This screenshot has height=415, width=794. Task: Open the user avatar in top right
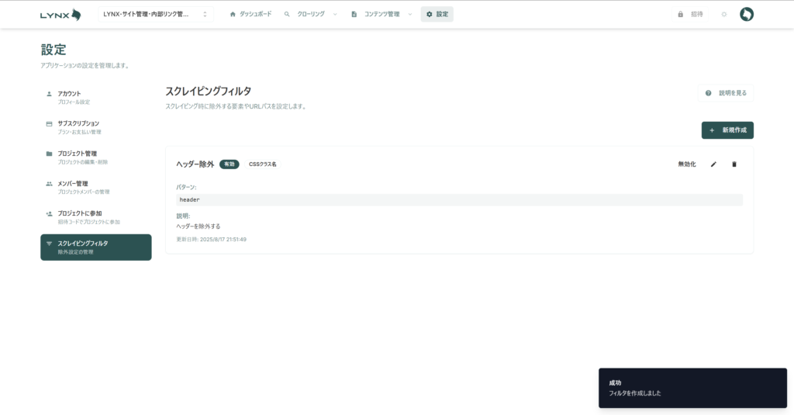tap(746, 14)
